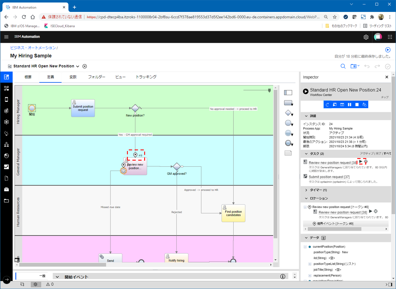Click the redo arrow icon
The width and height of the screenshot is (396, 289).
click(x=377, y=66)
